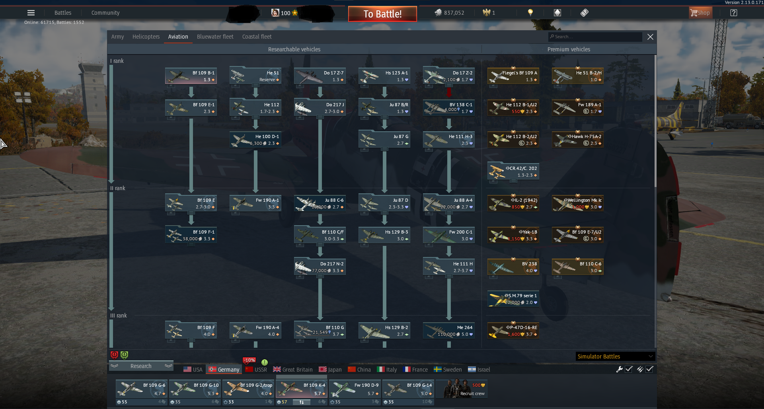This screenshot has height=409, width=764.
Task: Select the Me 264 bomber
Action: click(x=449, y=331)
